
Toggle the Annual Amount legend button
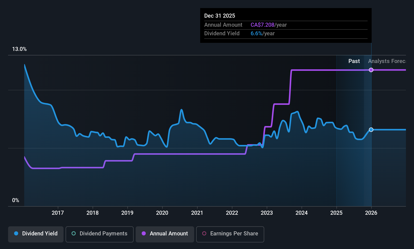pyautogui.click(x=165, y=234)
